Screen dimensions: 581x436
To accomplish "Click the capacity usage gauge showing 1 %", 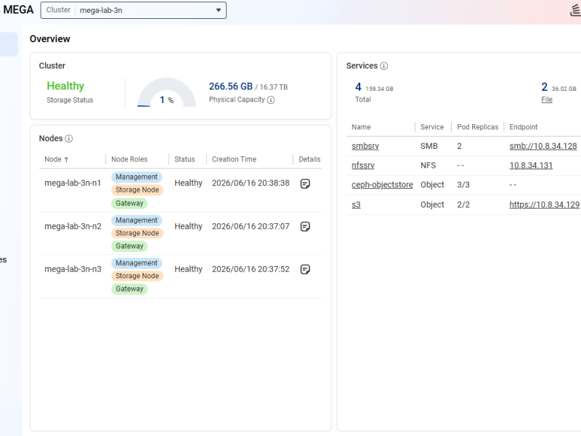I will coord(167,93).
